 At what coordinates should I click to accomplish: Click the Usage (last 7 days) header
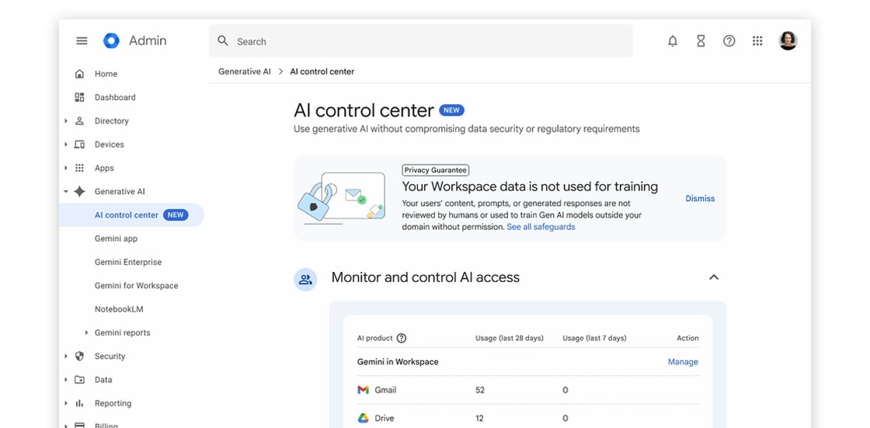point(594,338)
